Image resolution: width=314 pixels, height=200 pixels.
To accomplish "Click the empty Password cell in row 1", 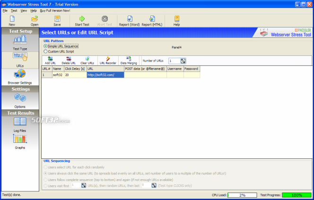I will [x=192, y=75].
